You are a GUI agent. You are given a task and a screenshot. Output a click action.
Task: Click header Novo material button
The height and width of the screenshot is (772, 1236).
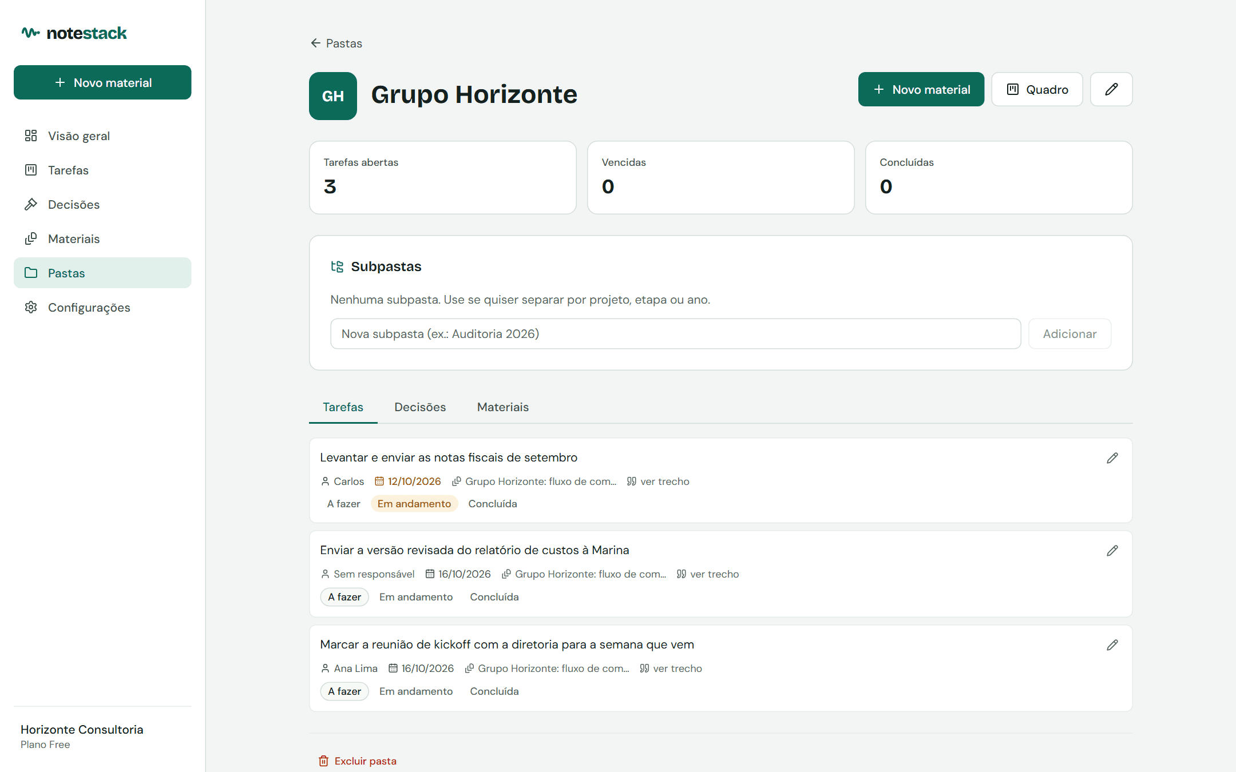pos(921,89)
